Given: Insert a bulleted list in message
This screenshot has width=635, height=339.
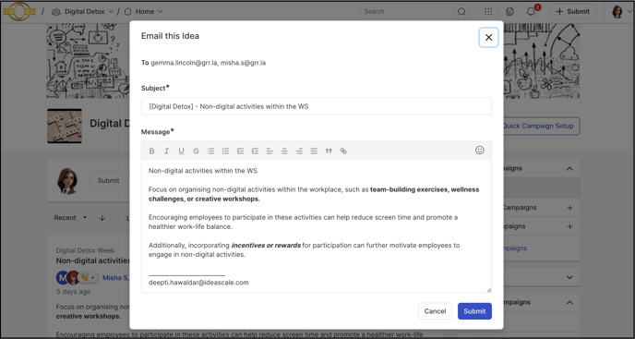Looking at the screenshot, I should point(211,151).
